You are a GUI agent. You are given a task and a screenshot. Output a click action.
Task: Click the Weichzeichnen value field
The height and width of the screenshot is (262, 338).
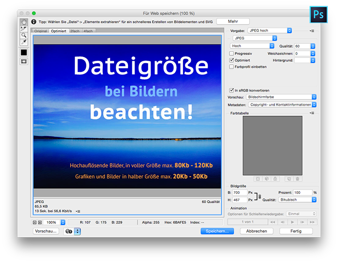pyautogui.click(x=302, y=54)
